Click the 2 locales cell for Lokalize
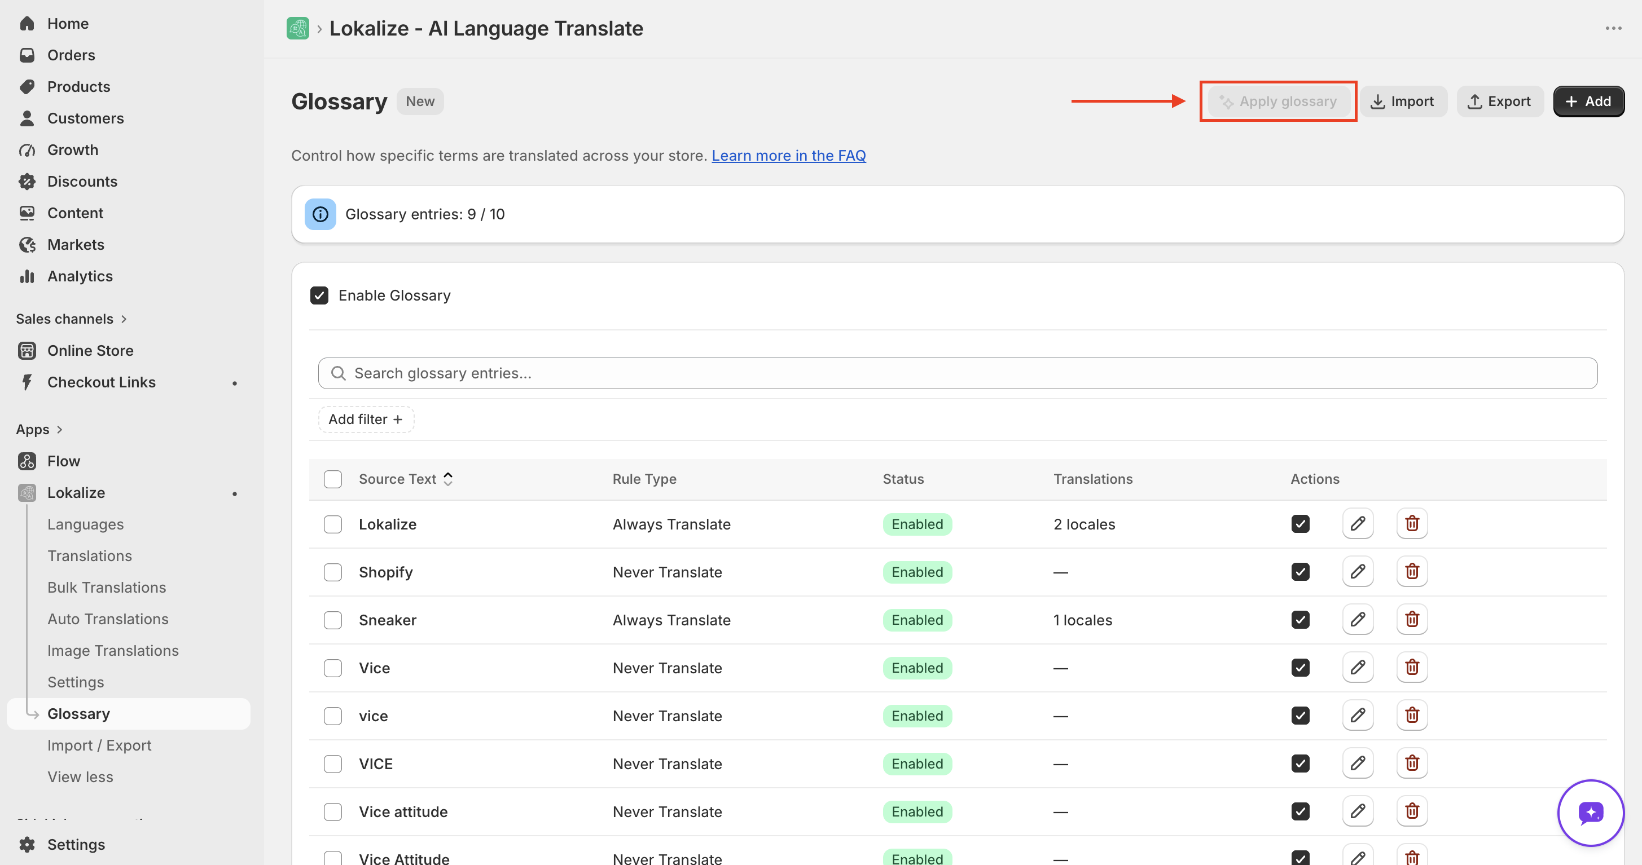Image resolution: width=1642 pixels, height=865 pixels. pos(1085,524)
